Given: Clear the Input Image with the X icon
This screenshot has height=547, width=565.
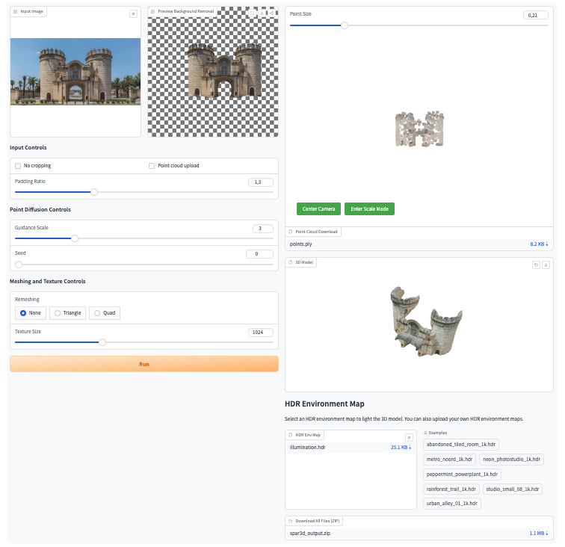Looking at the screenshot, I should (133, 13).
